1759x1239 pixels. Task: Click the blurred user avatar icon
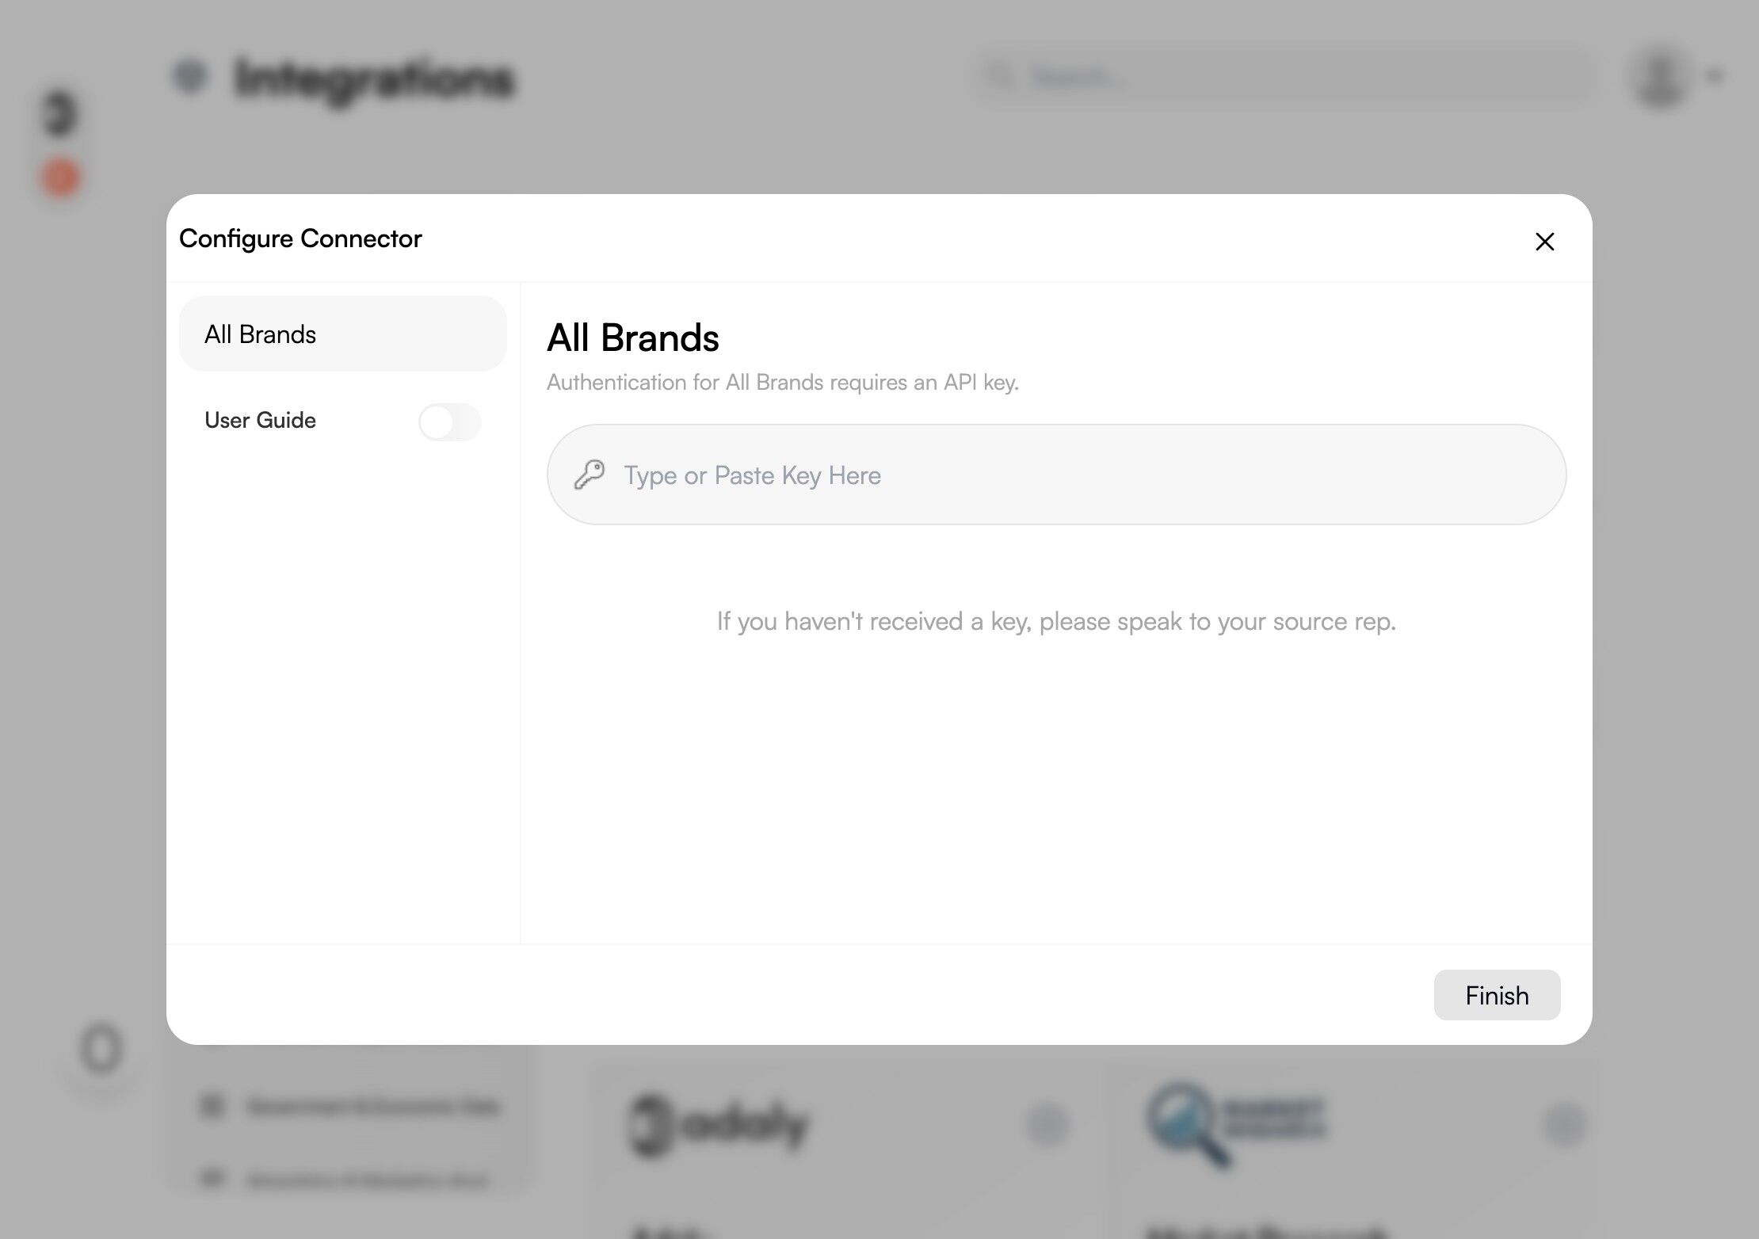[x=1660, y=77]
